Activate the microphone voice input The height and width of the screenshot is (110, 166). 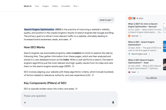[113, 102]
